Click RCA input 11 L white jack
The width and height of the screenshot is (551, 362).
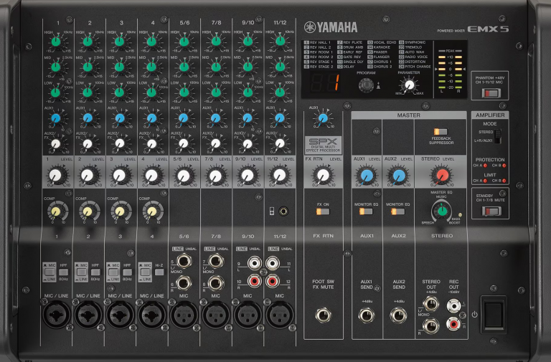point(273,262)
